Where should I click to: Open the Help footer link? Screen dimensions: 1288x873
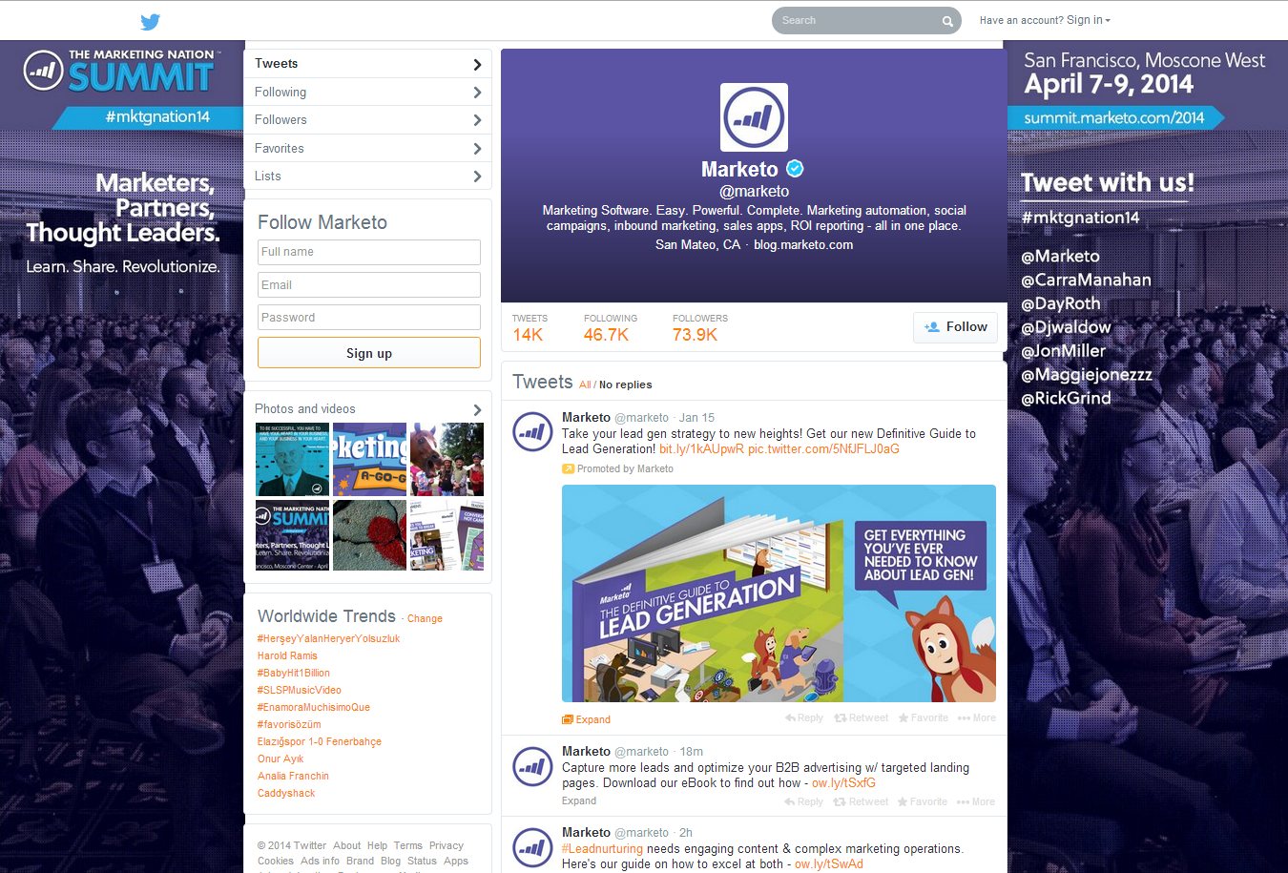click(378, 846)
